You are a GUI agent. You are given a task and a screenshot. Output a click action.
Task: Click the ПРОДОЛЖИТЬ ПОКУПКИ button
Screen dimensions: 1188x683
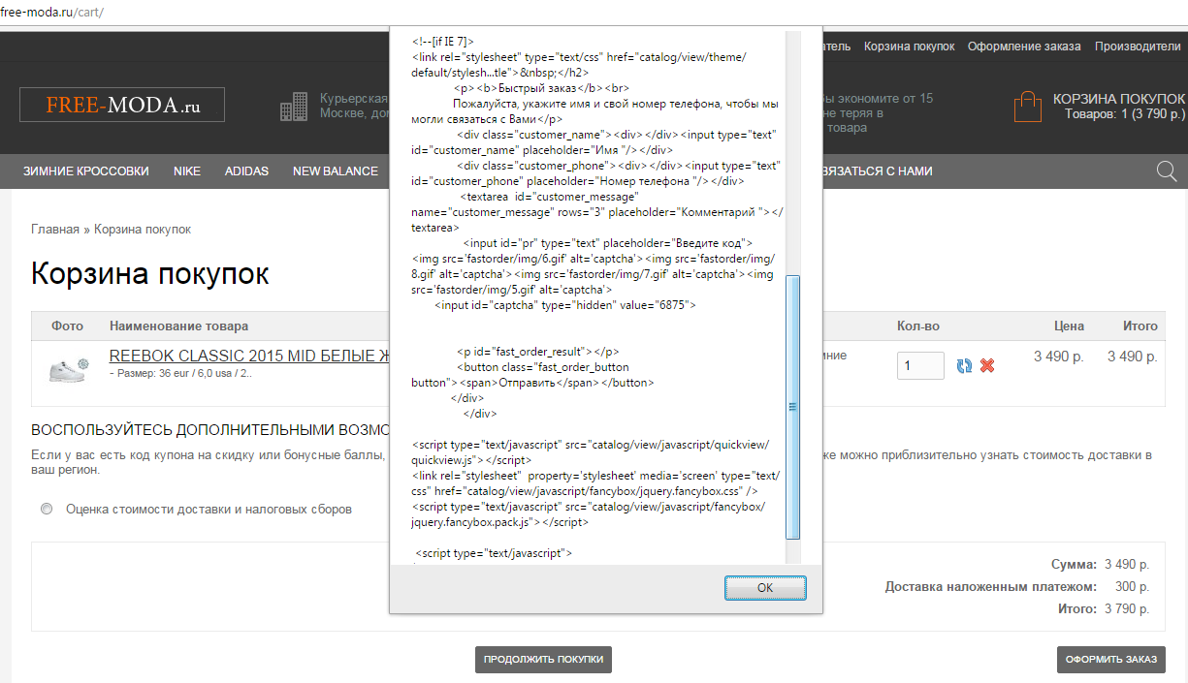click(543, 660)
